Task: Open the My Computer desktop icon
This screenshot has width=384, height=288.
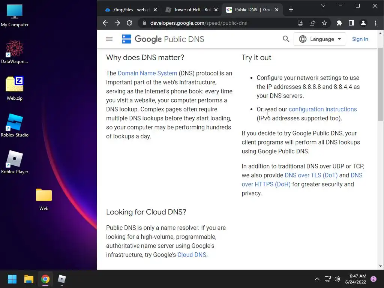Action: [15, 16]
